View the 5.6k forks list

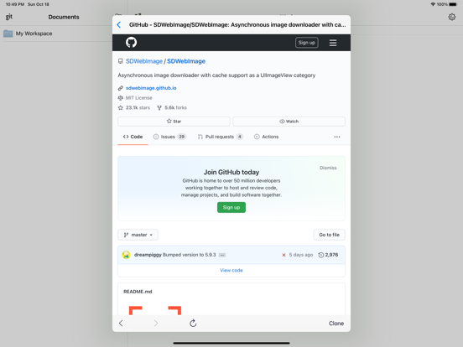[x=172, y=107]
